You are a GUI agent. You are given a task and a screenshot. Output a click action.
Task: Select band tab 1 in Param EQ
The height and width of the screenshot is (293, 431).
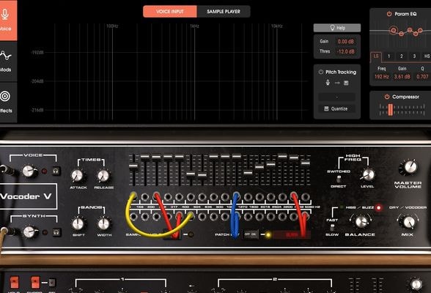click(388, 56)
